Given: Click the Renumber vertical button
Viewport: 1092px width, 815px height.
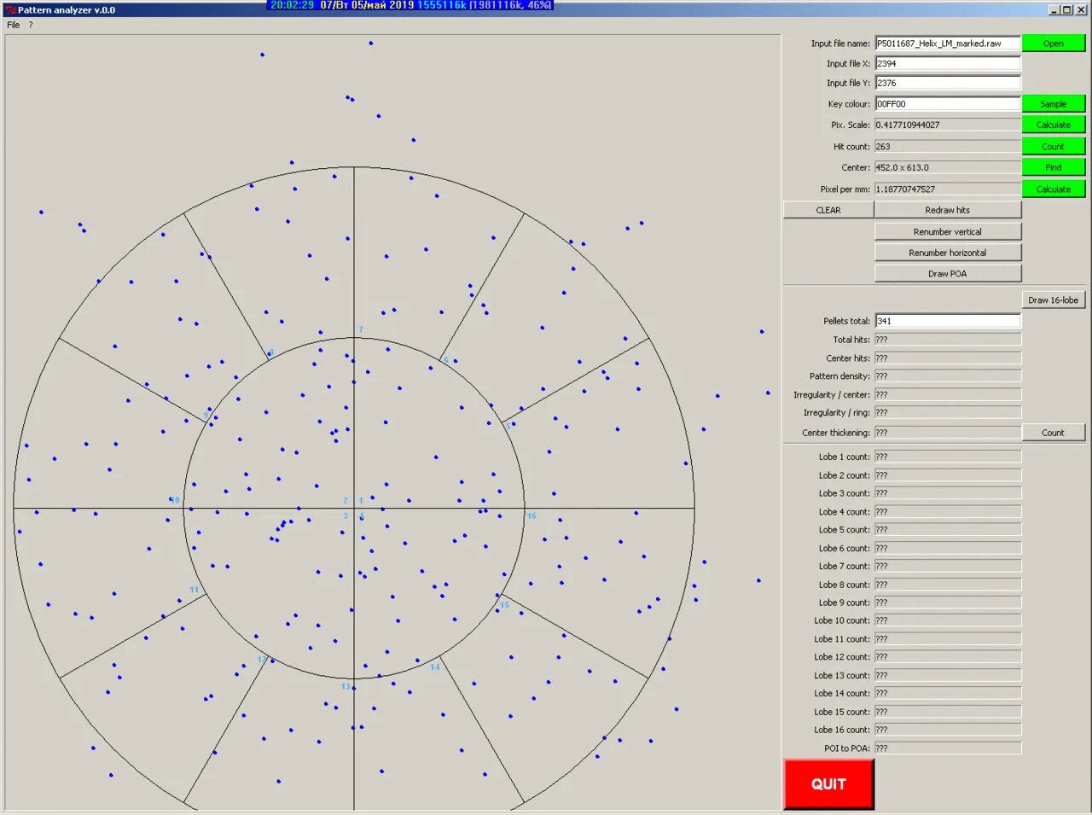Looking at the screenshot, I should 948,232.
